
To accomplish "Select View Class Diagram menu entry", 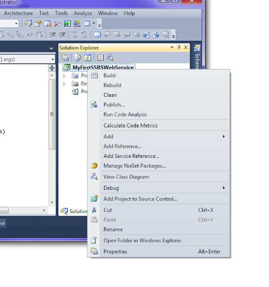I will point(158,177).
